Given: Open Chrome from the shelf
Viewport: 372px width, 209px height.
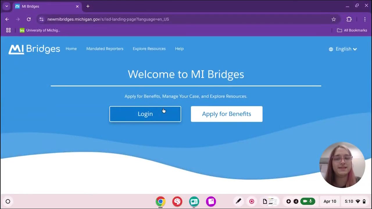Looking at the screenshot, I should [x=160, y=201].
